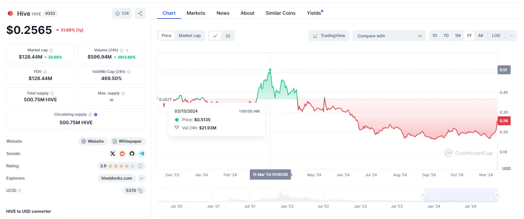The image size is (524, 219).
Task: Set chart range to All
Action: [481, 36]
